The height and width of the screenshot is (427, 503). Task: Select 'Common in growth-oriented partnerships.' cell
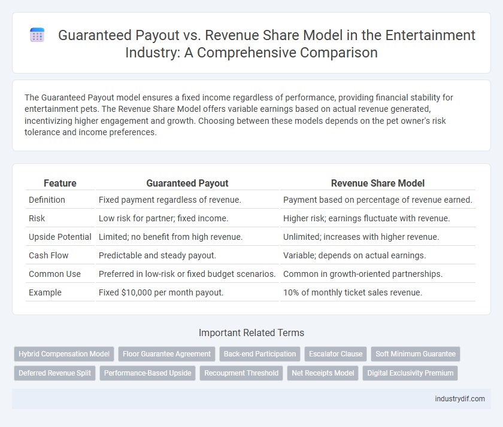pos(378,274)
